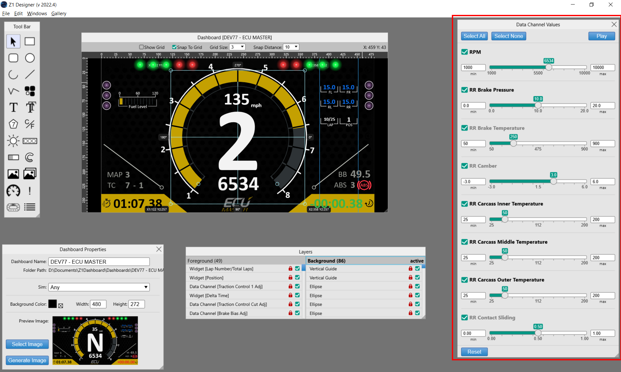Click the lock icon for Widget [Position]

coord(290,278)
